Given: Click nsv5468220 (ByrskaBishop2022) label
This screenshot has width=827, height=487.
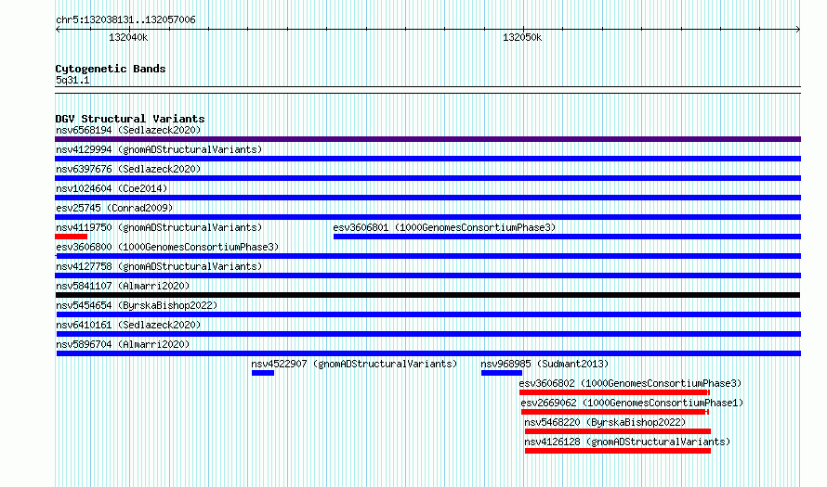Looking at the screenshot, I should [x=605, y=422].
